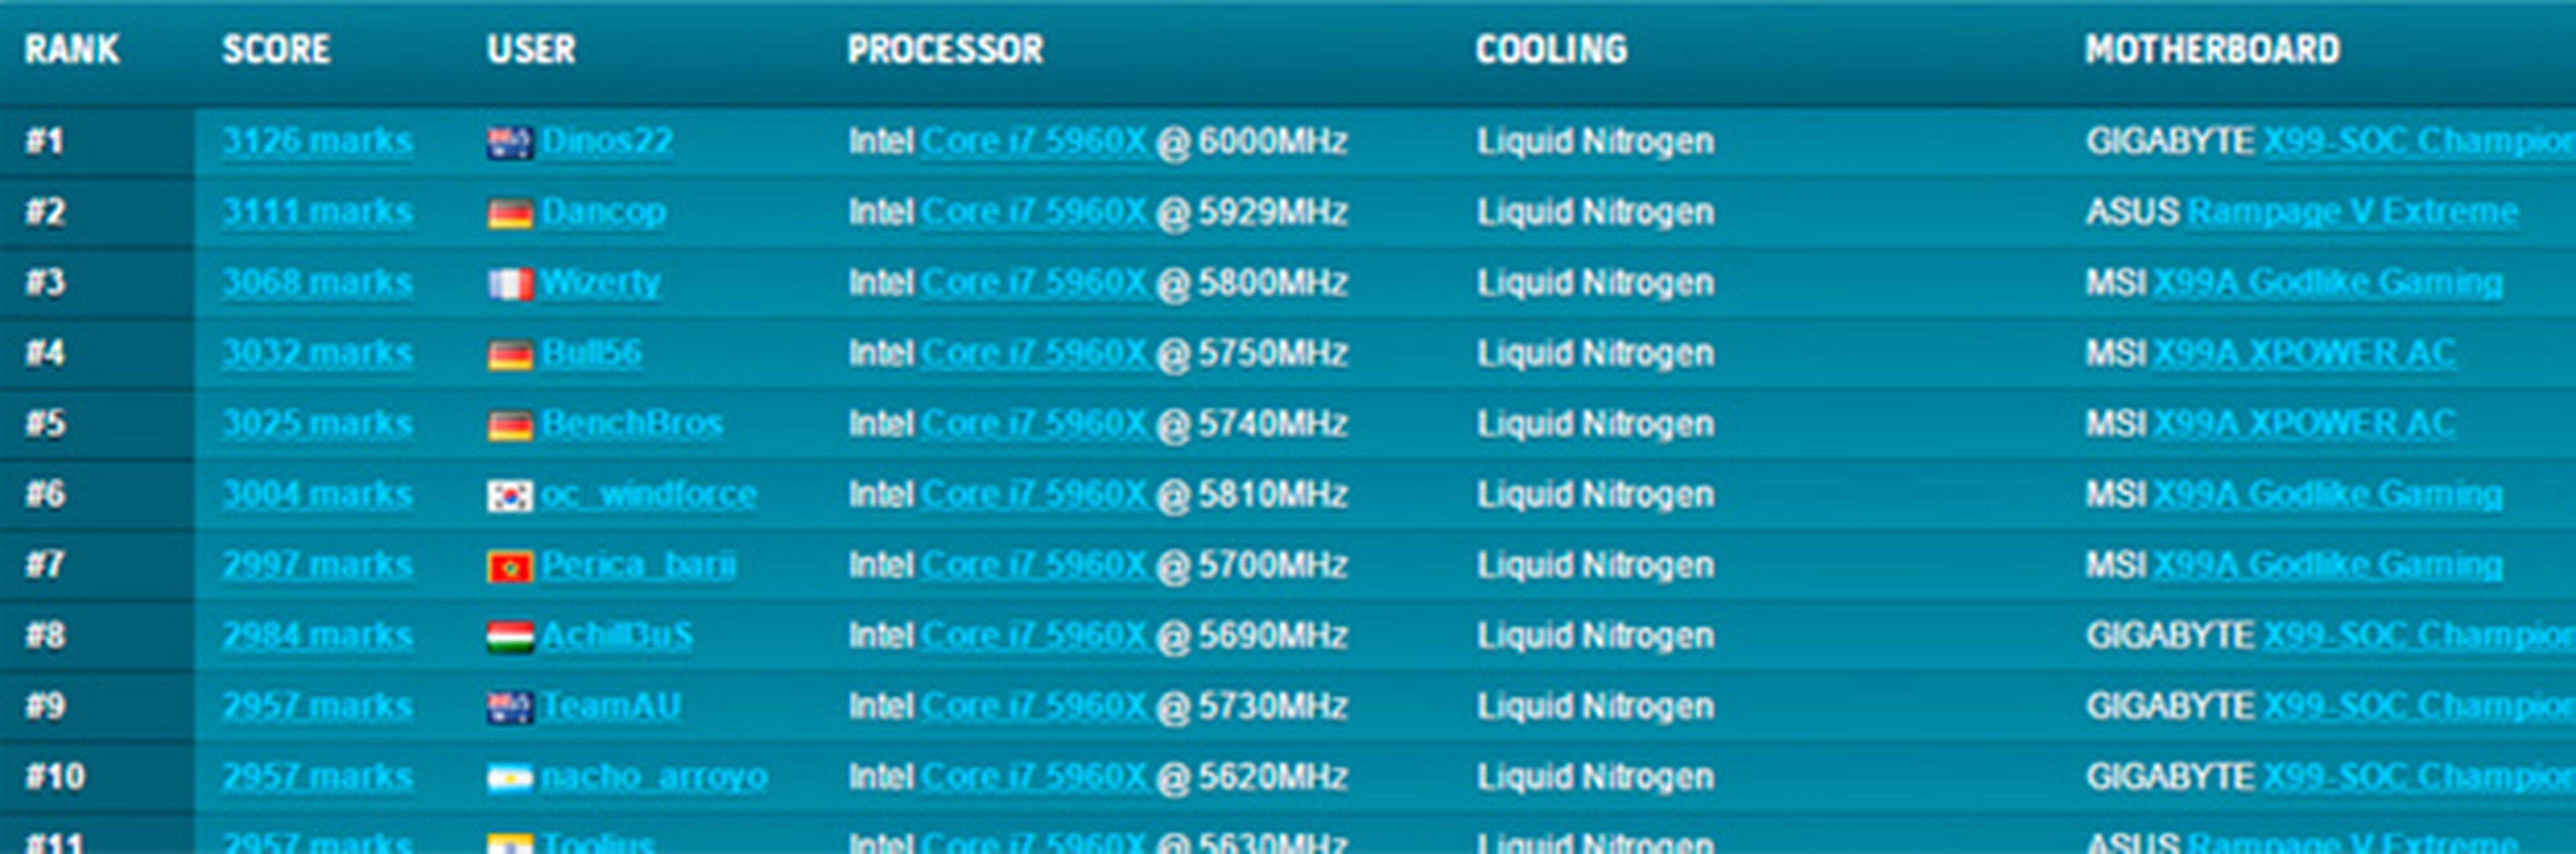
Task: Sort by the SCORE column header
Action: pos(276,49)
